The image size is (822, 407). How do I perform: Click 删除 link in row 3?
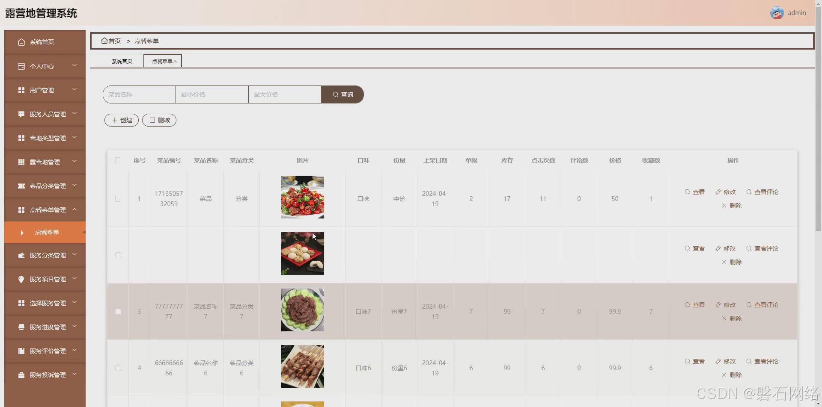pyautogui.click(x=732, y=319)
